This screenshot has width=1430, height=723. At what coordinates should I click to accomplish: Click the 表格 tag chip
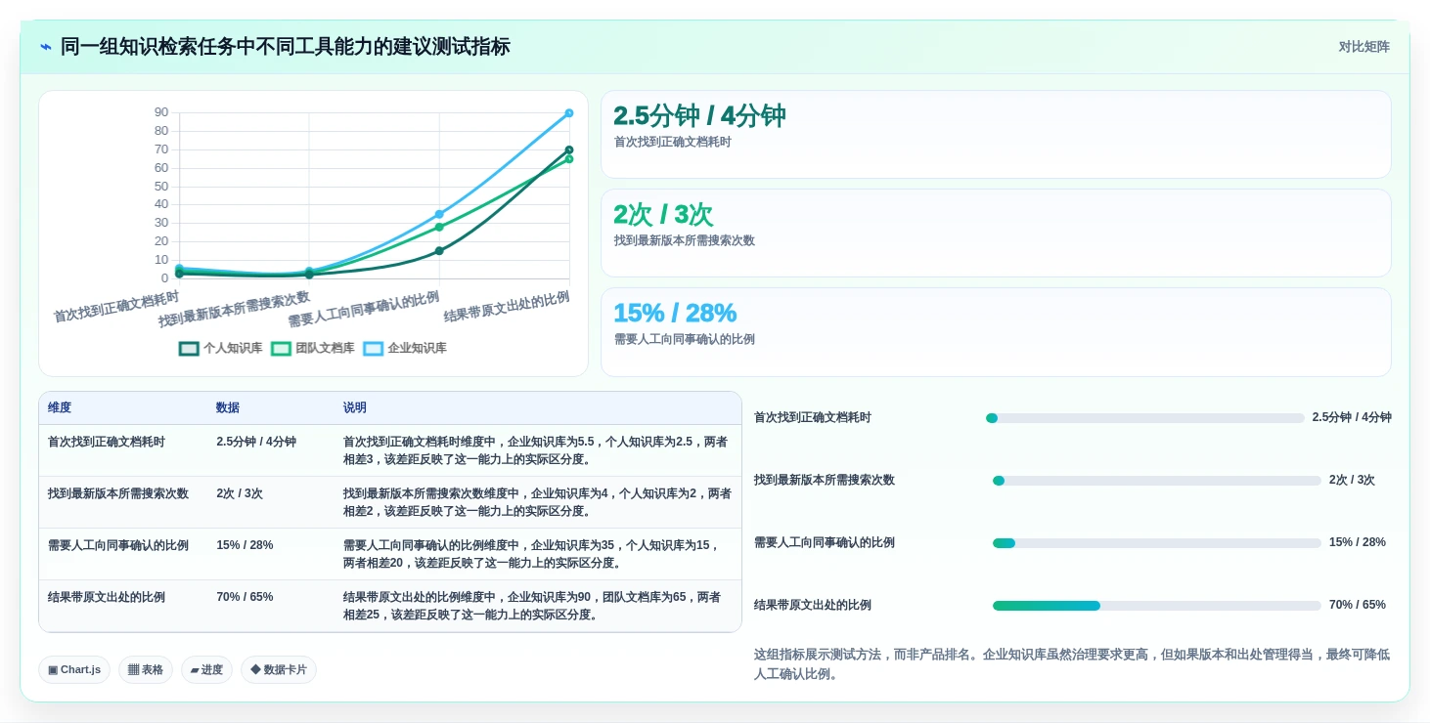click(x=146, y=669)
